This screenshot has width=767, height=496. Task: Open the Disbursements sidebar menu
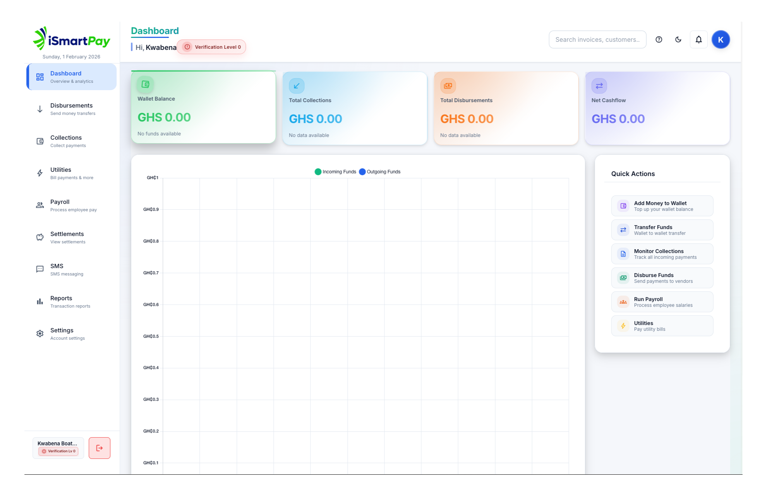[x=72, y=109]
